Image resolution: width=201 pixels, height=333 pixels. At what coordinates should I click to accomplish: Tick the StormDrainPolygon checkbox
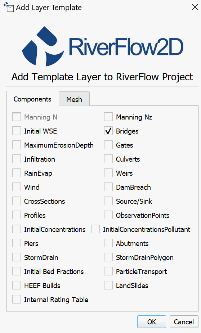tap(108, 257)
